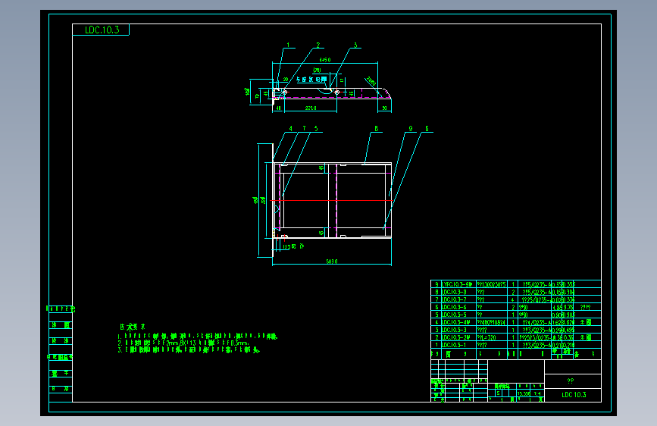Select part number 'LDC.10.3-2W' in the parts list
The image size is (657, 426).
pyautogui.click(x=456, y=337)
